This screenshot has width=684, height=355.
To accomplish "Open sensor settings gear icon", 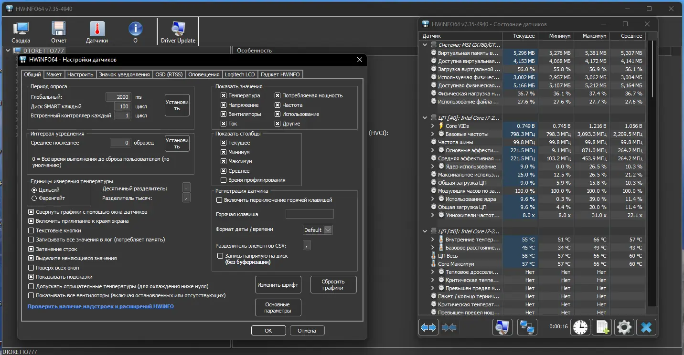I will pos(624,327).
